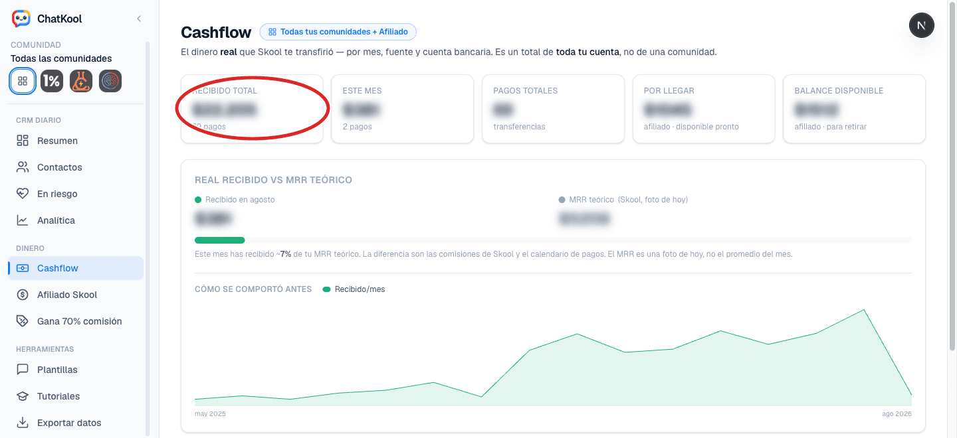Open Resumen in the sidebar
This screenshot has height=438, width=957.
[x=76, y=141]
